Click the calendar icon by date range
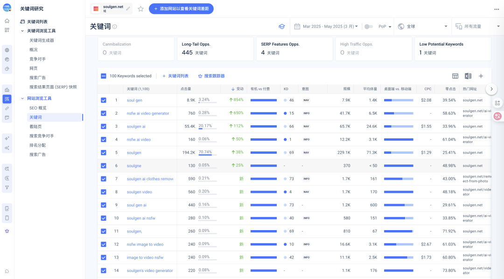Image resolution: width=504 pixels, height=279 pixels. (x=297, y=26)
